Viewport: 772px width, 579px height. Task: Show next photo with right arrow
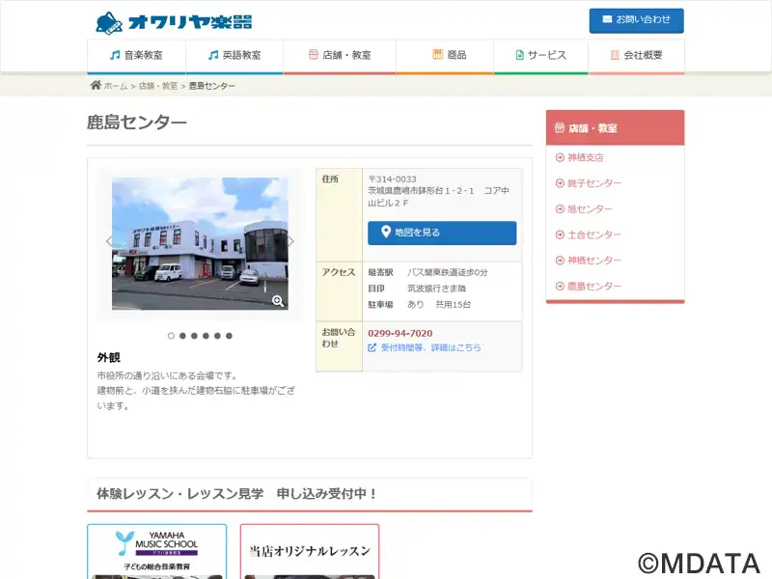click(x=290, y=241)
